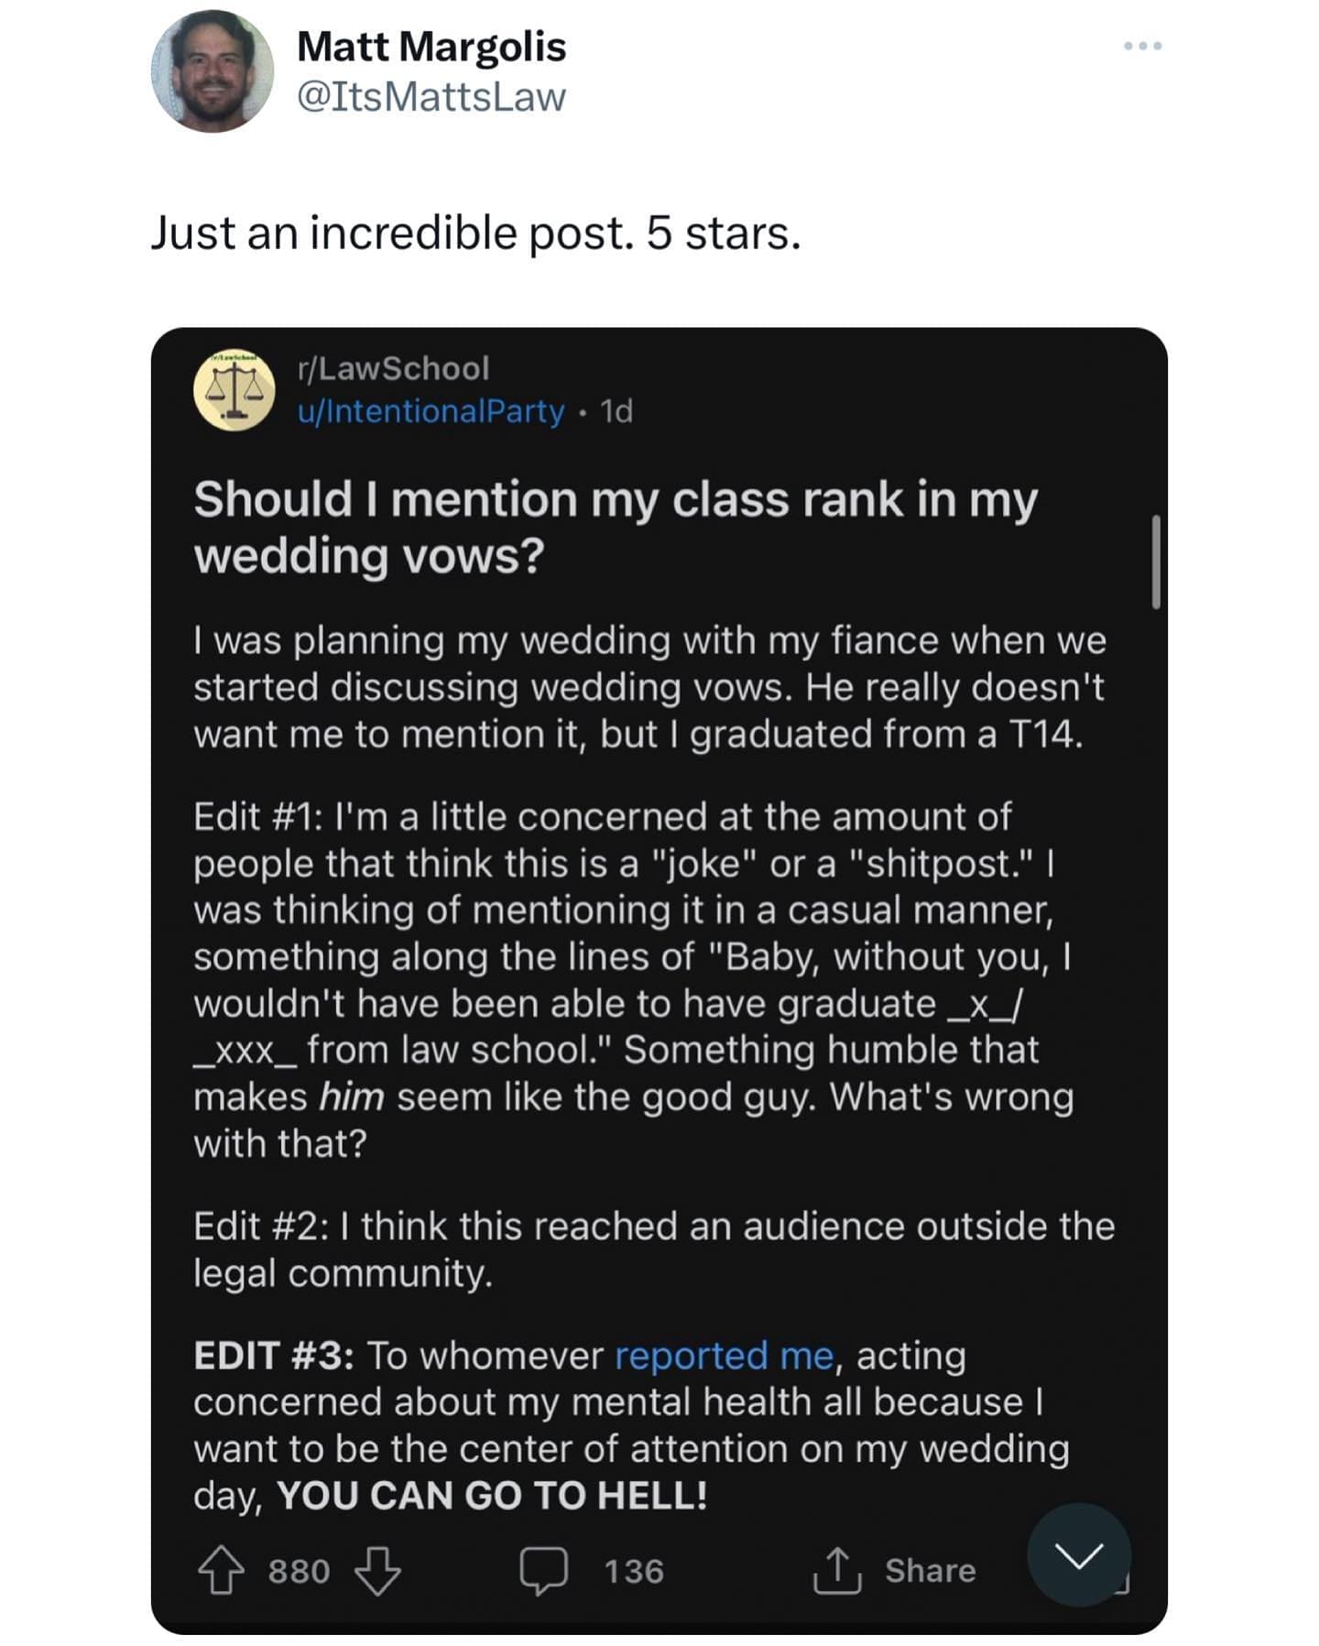Tap the round scroll-down chevron button
This screenshot has height=1646, width=1319.
tap(1078, 1554)
